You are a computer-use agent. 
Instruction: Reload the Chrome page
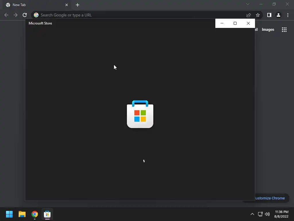[25, 15]
